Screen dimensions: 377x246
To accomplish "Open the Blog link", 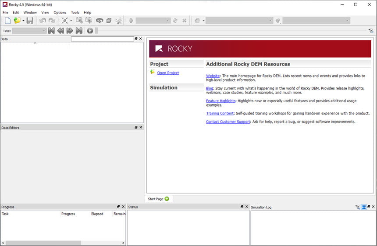I will [210, 88].
